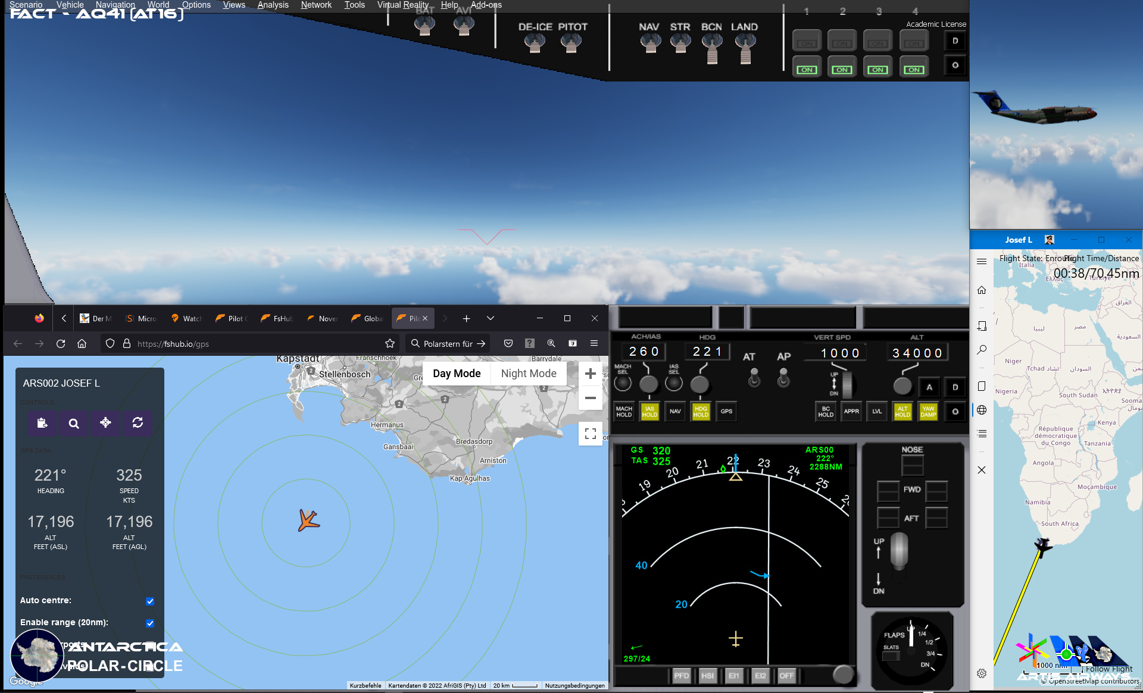This screenshot has height=693, width=1143.
Task: Click the HDG heading selector knob
Action: [699, 384]
